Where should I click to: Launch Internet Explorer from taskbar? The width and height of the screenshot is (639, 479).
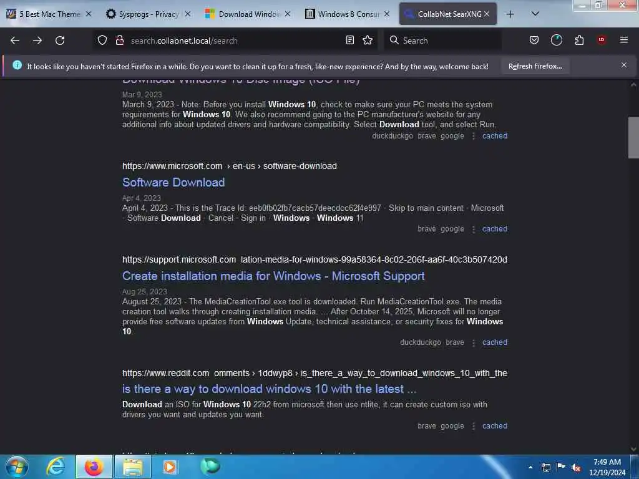(56, 467)
